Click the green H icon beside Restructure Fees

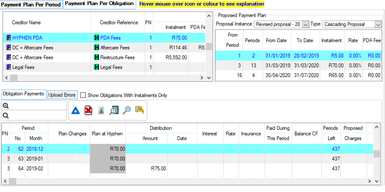coord(96,57)
